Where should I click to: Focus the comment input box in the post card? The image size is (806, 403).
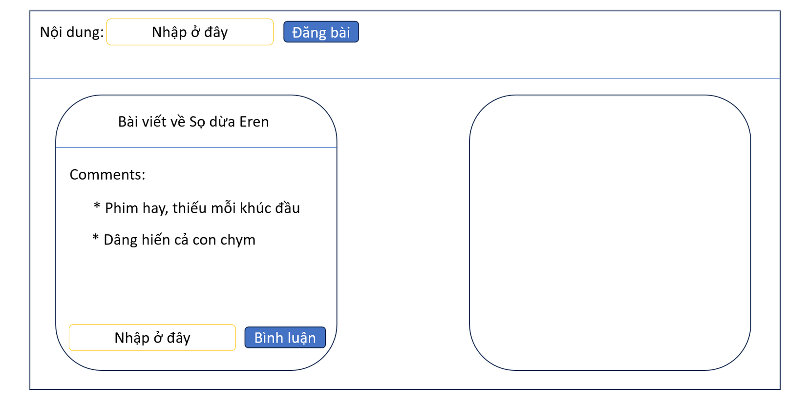[x=152, y=338]
